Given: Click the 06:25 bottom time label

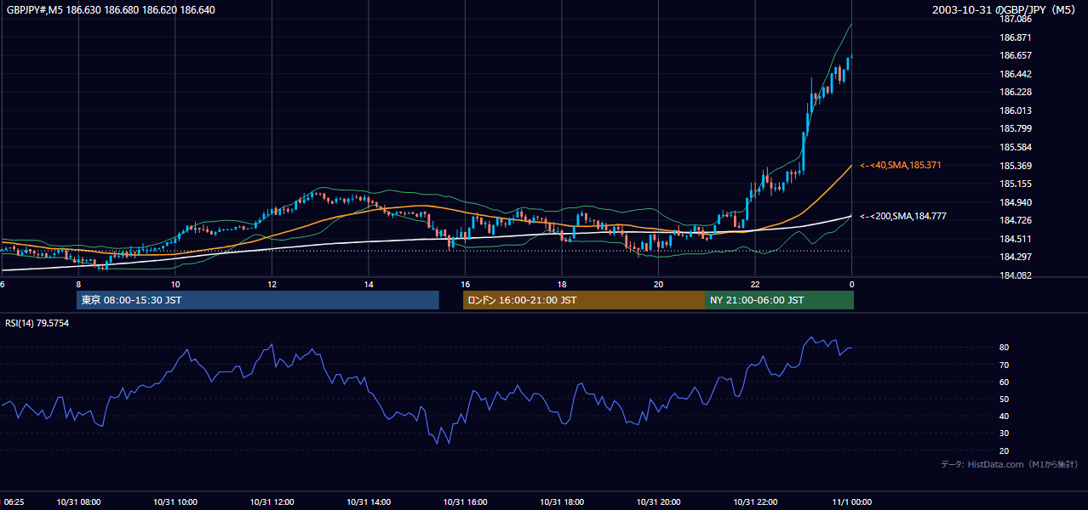Looking at the screenshot, I should 12,502.
